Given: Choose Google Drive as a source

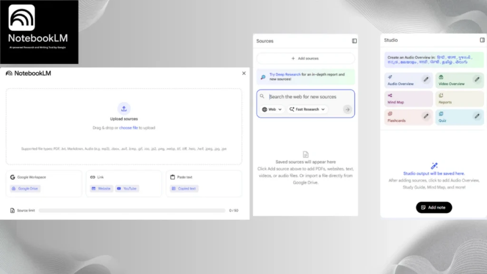Looking at the screenshot, I should click(25, 188).
